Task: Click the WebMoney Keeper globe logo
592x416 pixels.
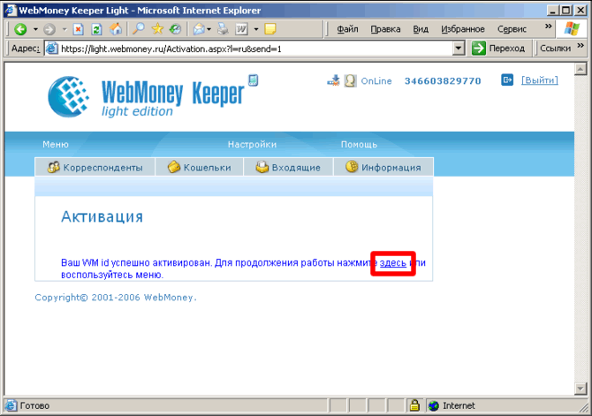Action: [69, 96]
